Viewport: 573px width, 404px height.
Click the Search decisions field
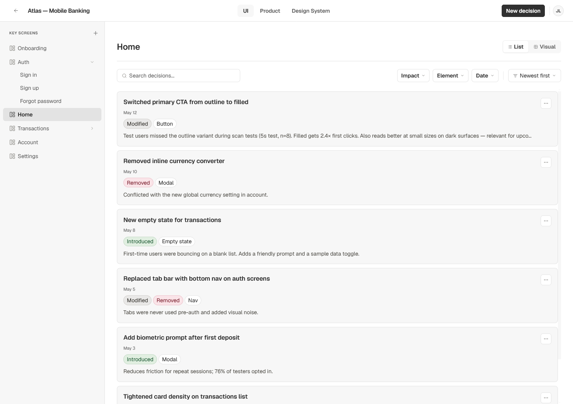click(179, 76)
